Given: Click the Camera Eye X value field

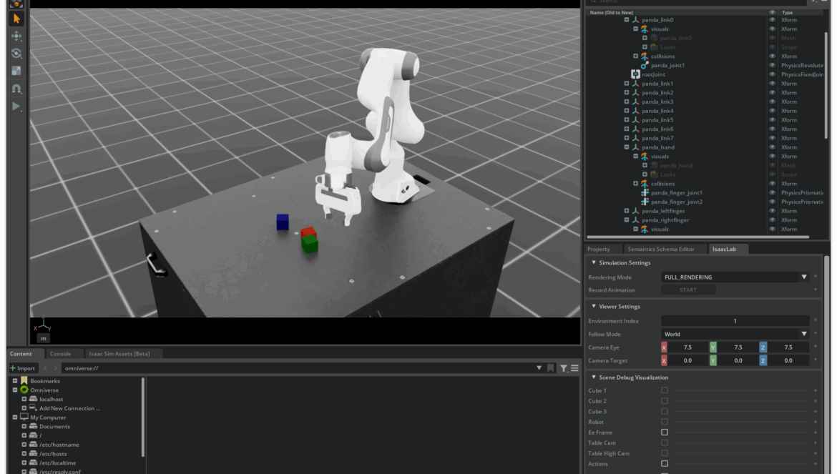Looking at the screenshot, I should click(x=687, y=347).
